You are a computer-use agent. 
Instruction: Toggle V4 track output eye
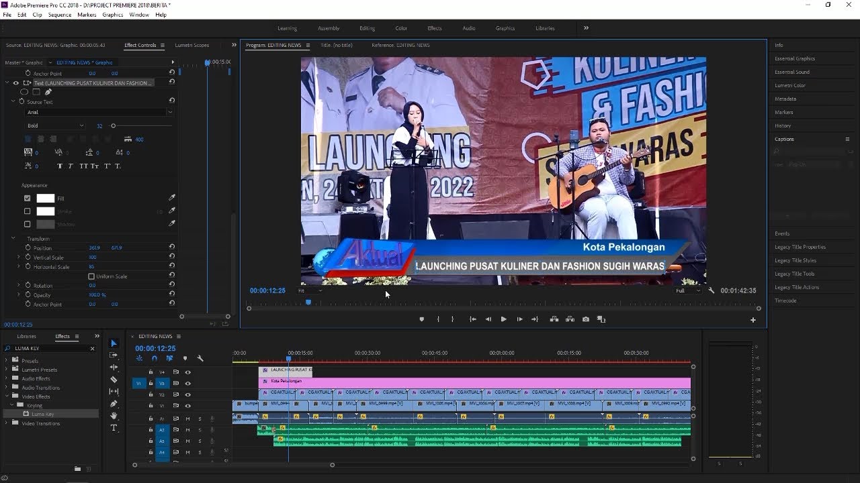188,372
